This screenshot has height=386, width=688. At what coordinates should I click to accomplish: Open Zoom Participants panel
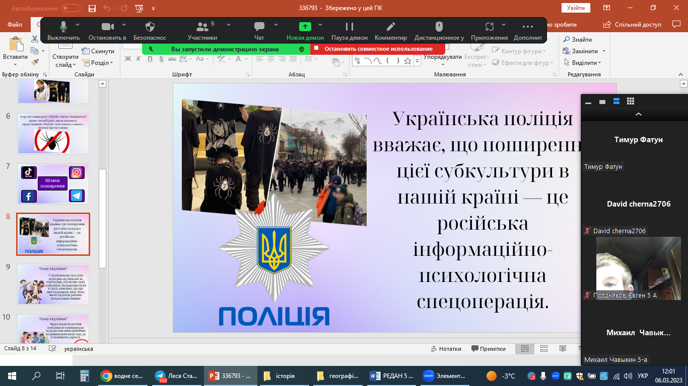202,31
